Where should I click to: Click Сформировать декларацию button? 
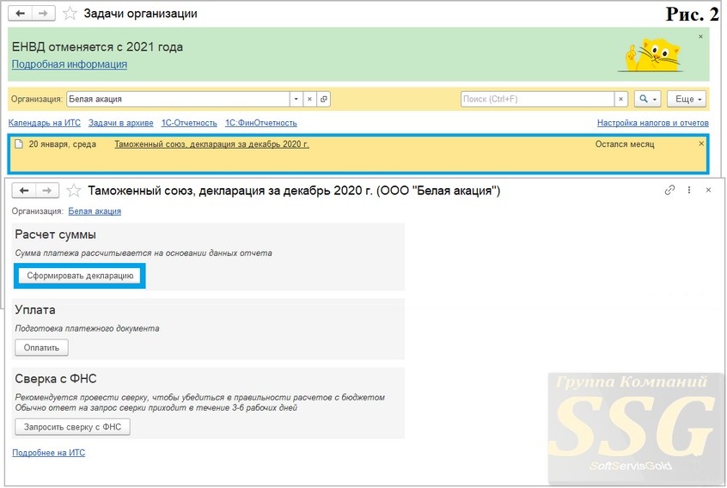point(80,276)
